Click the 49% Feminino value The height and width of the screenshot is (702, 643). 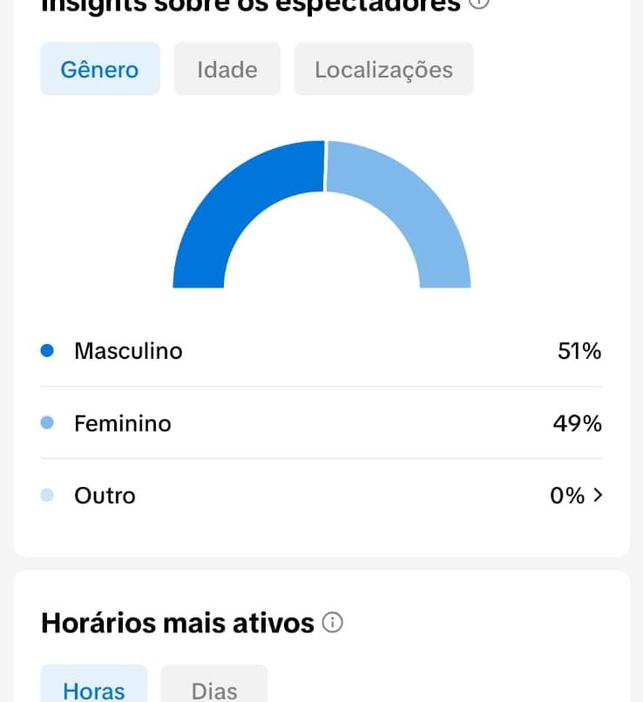click(x=577, y=423)
